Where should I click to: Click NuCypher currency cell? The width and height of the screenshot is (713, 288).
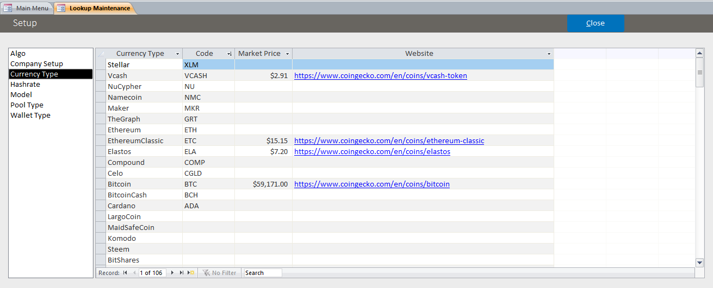pyautogui.click(x=144, y=87)
